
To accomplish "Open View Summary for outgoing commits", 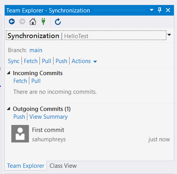I will pos(48,117).
